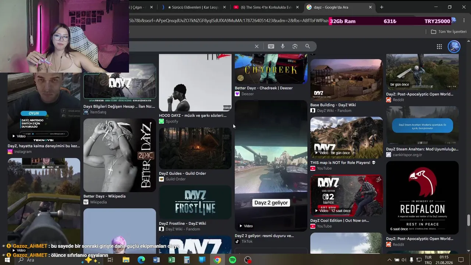Launch File Explorer from the taskbar
This screenshot has height=265, width=471.
(126, 260)
